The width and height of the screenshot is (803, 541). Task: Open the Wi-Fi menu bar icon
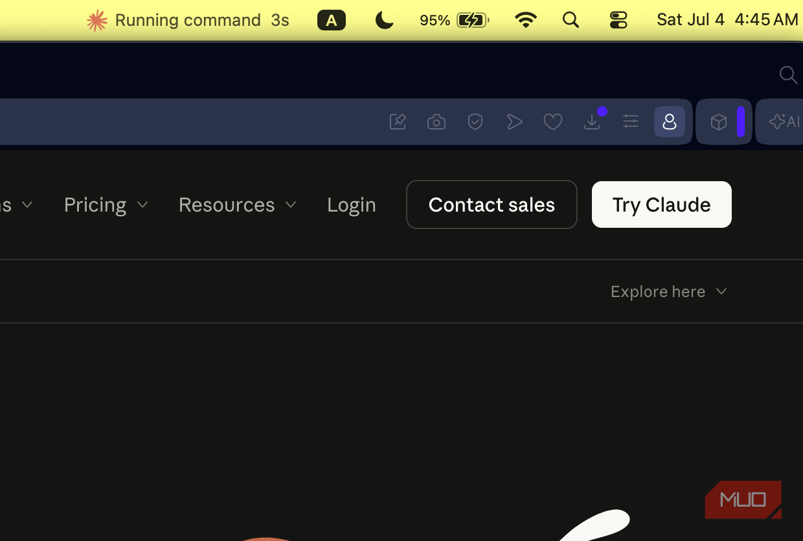(x=526, y=21)
